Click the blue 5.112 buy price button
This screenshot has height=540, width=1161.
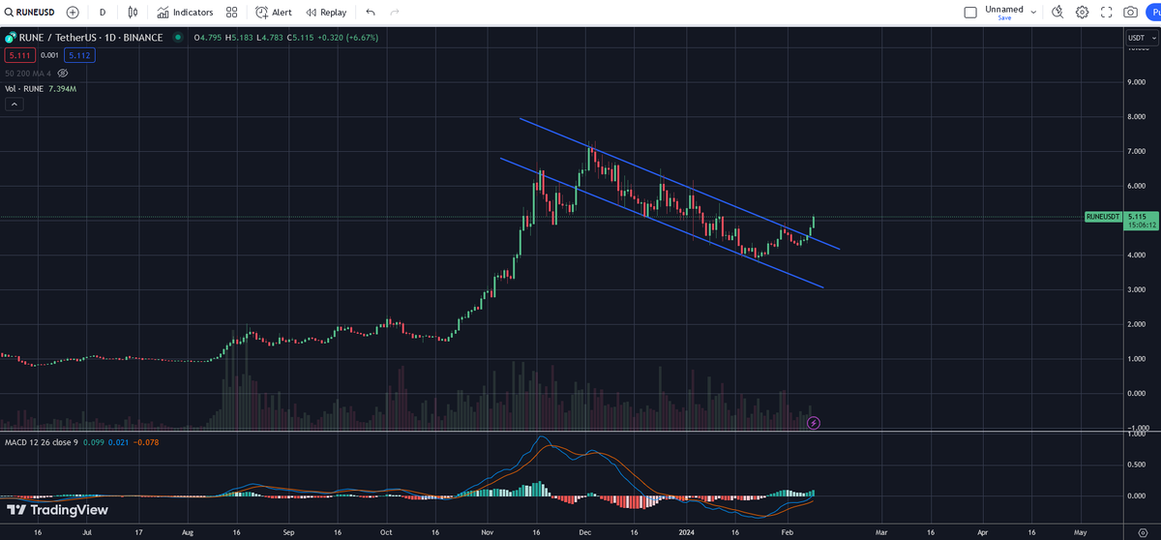(79, 55)
